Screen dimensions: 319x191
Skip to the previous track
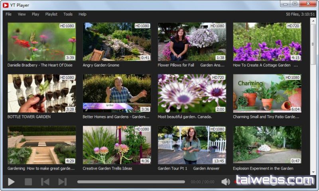(x=45, y=182)
